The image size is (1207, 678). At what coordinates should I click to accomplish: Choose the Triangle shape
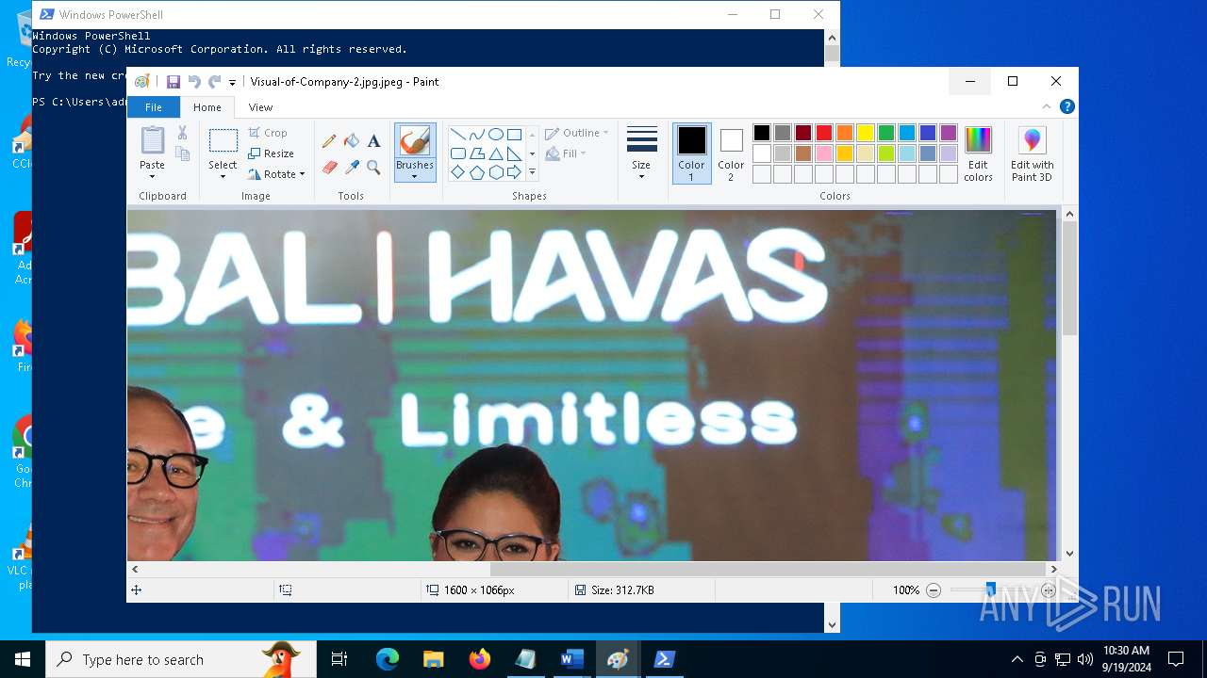tap(495, 153)
